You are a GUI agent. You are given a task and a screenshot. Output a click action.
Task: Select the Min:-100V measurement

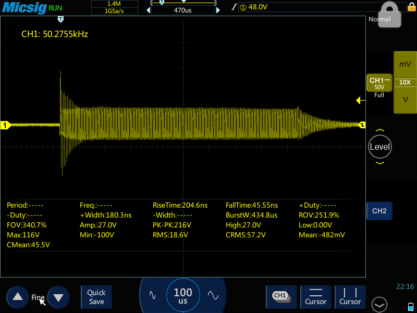(x=97, y=235)
